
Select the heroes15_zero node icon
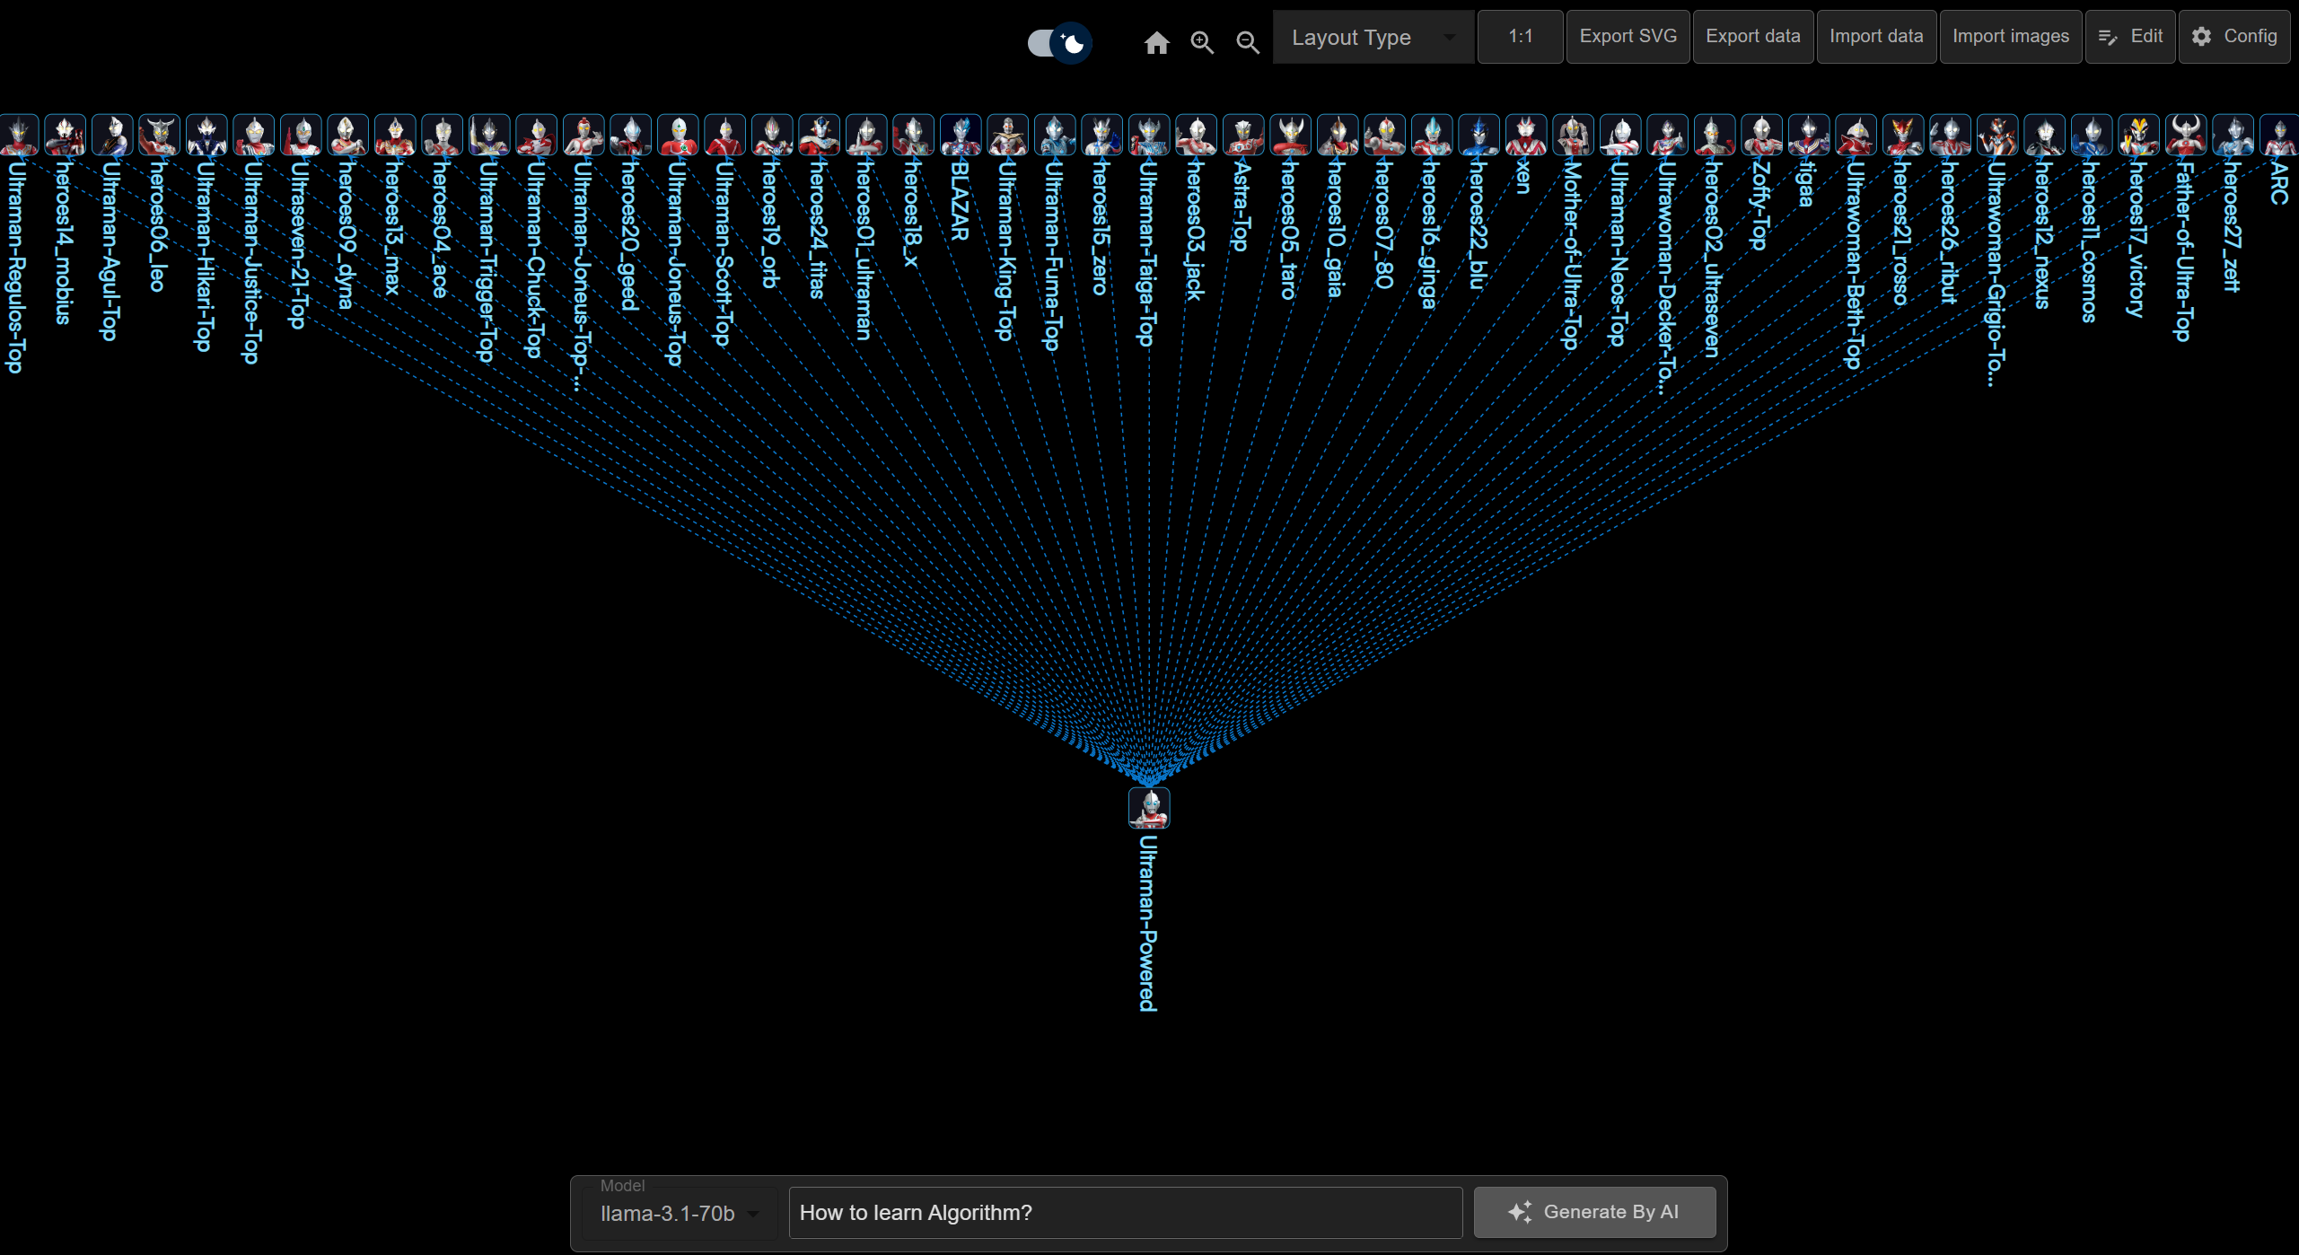(1102, 135)
